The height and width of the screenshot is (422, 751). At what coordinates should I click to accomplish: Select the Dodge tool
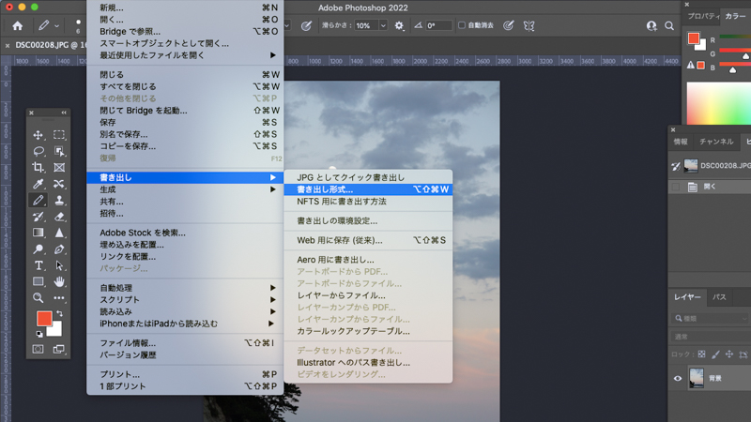click(38, 249)
